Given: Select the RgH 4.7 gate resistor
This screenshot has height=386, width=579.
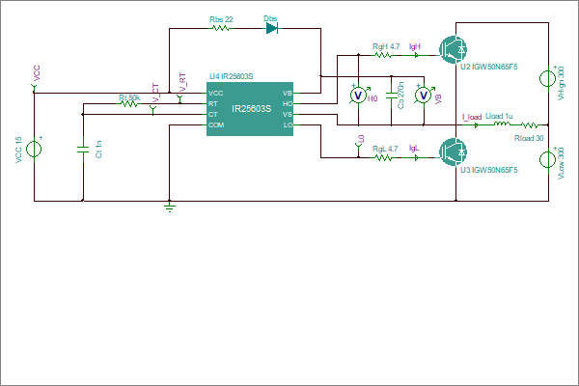Looking at the screenshot, I should (x=383, y=55).
